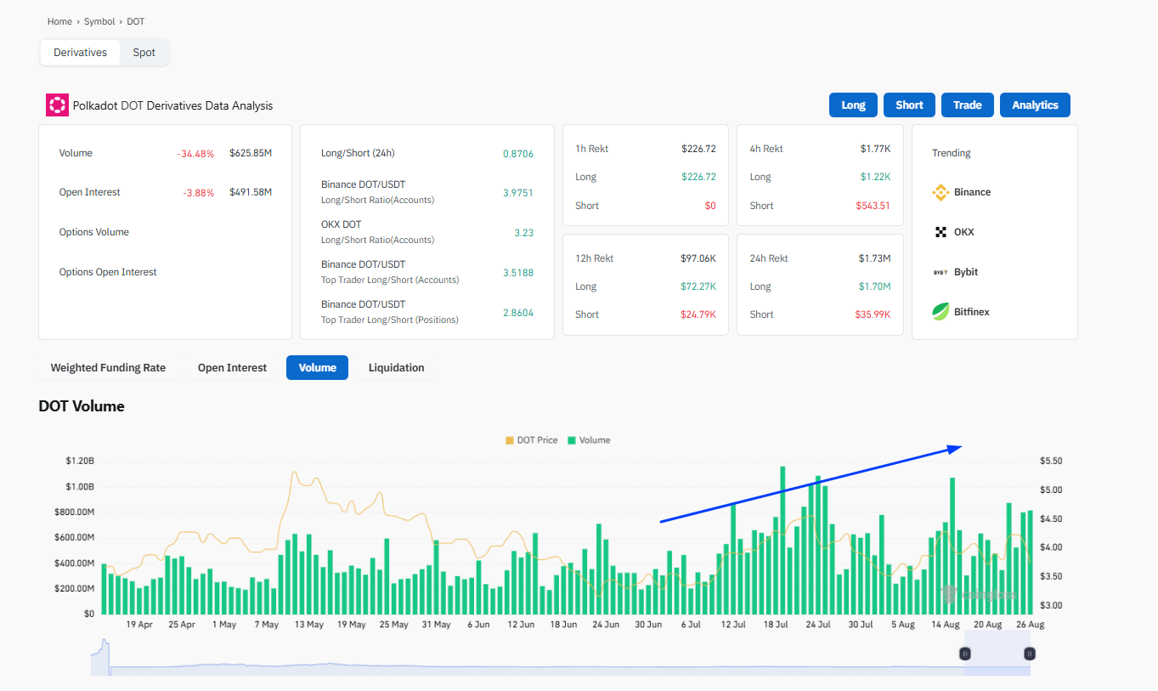Toggle the DOT Price series in the chart legend

click(531, 439)
